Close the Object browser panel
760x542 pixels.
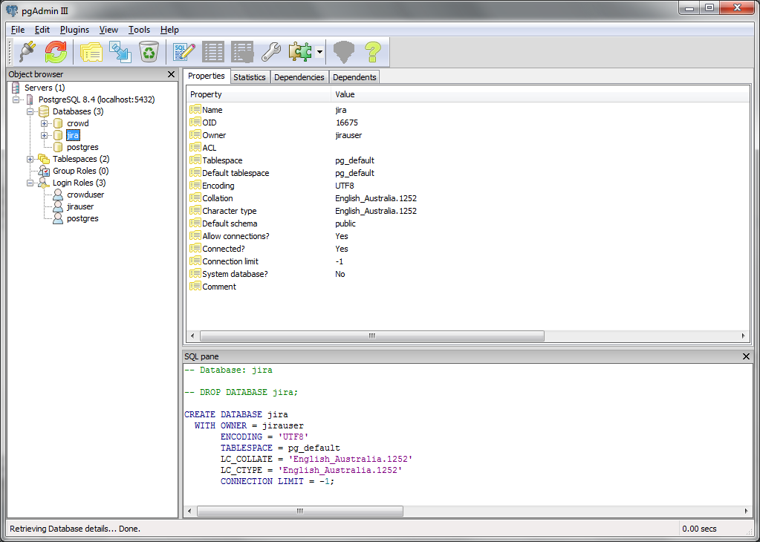171,74
